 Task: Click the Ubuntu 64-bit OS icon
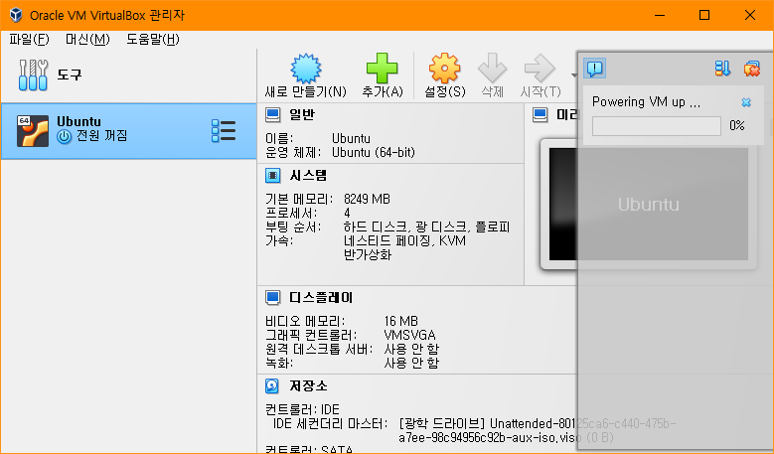tap(33, 131)
